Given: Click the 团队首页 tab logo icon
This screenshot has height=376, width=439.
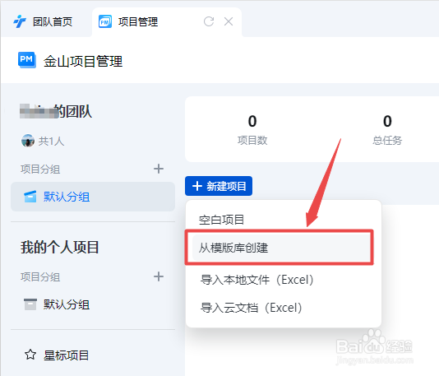Looking at the screenshot, I should [x=20, y=21].
